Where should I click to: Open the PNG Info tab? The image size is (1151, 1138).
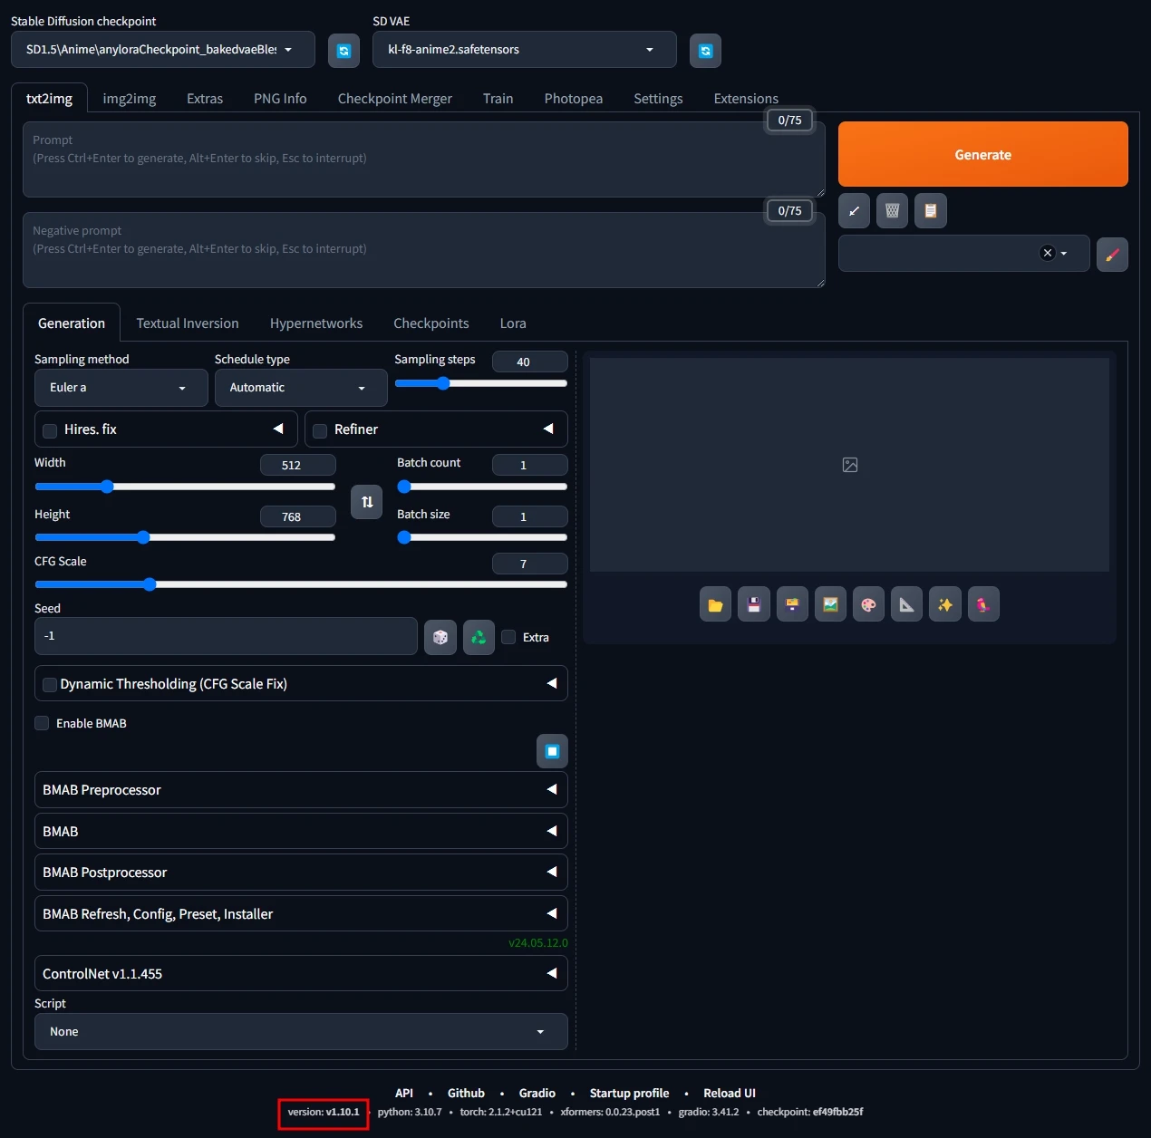click(280, 98)
